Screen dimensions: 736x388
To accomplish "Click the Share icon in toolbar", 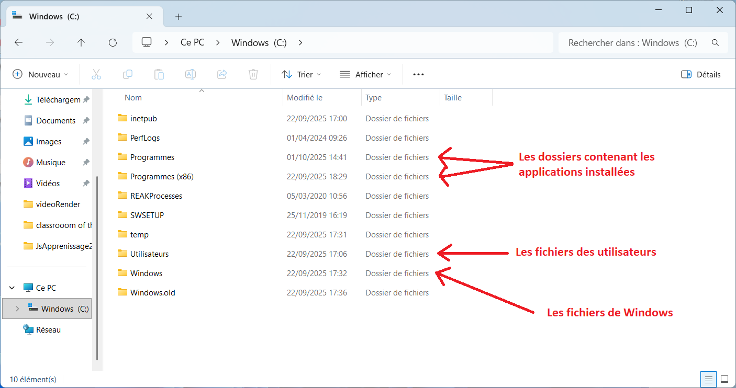I will point(222,74).
